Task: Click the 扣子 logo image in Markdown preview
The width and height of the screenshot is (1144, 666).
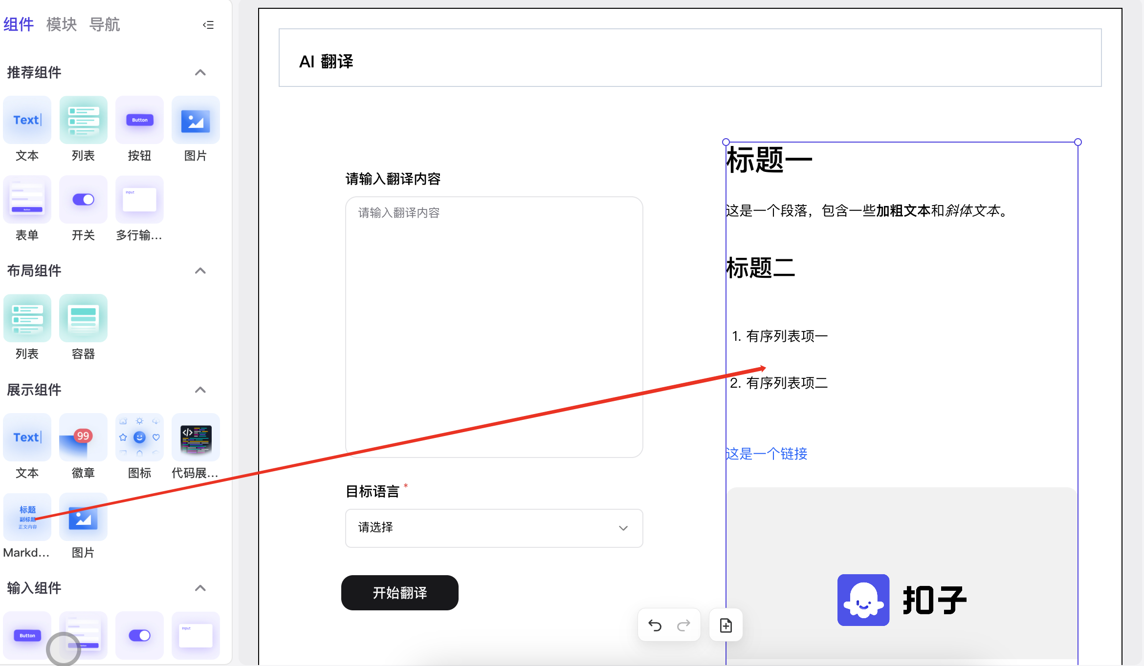Action: (x=902, y=600)
